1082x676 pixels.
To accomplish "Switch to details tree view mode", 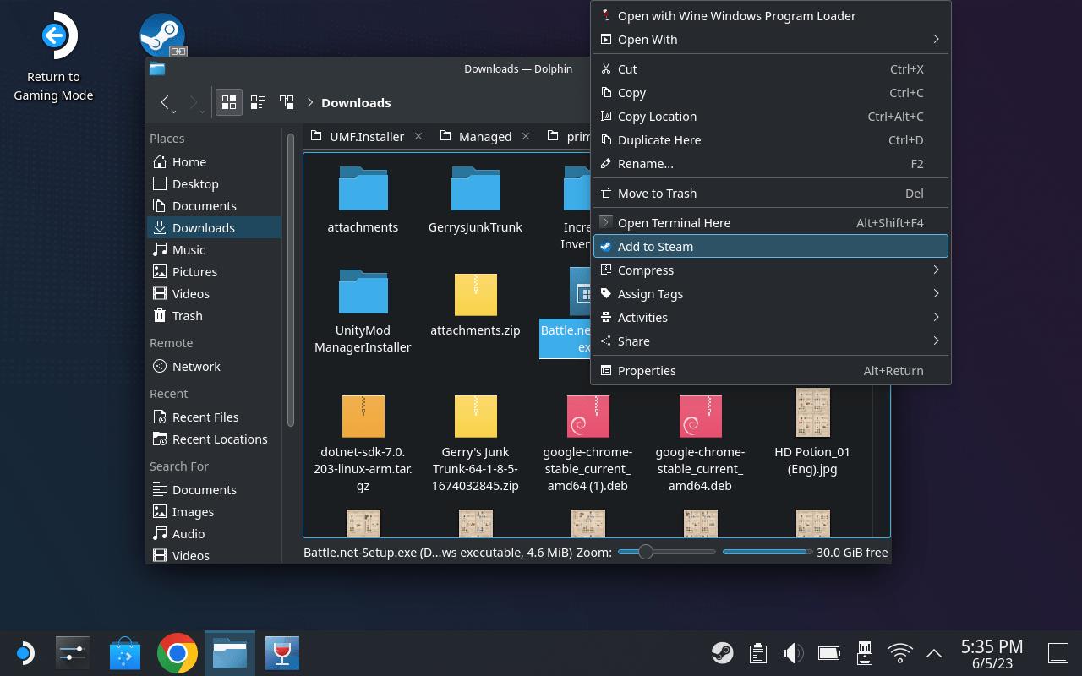I will pos(287,102).
